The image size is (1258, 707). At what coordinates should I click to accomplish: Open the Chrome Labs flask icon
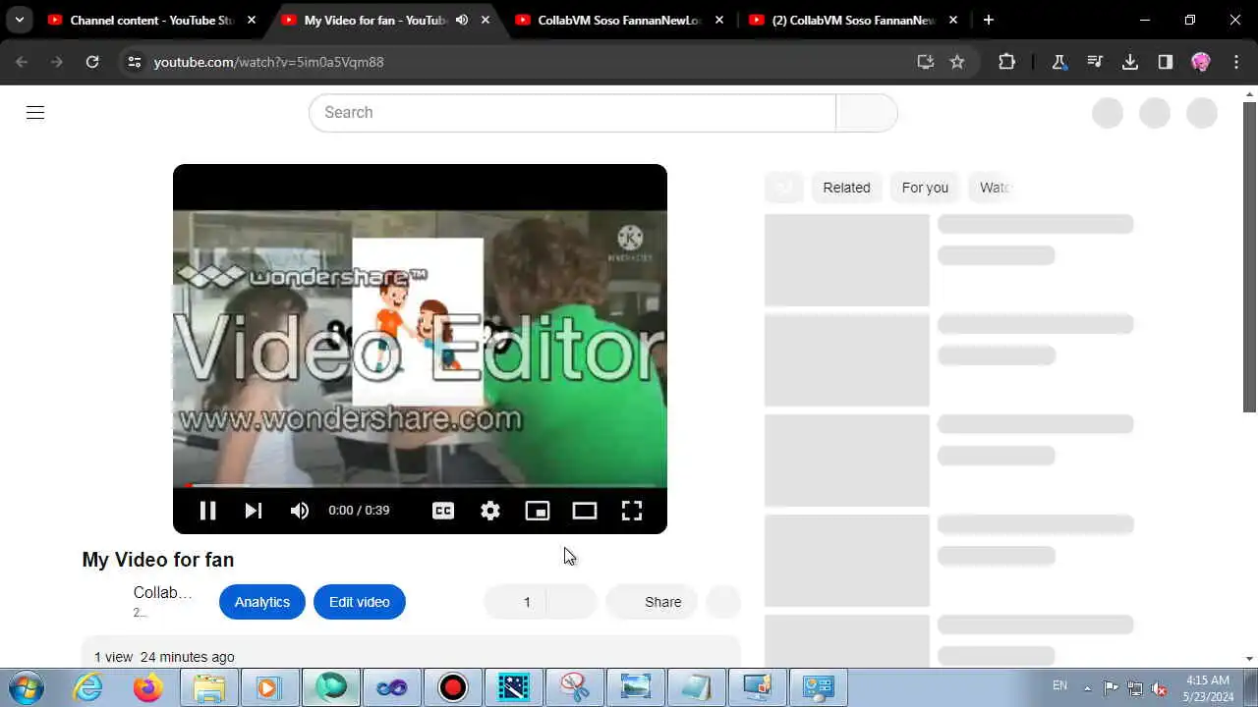point(1059,62)
